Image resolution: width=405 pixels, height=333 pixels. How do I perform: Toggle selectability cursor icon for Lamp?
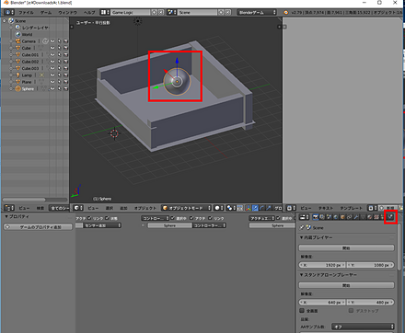coord(59,75)
